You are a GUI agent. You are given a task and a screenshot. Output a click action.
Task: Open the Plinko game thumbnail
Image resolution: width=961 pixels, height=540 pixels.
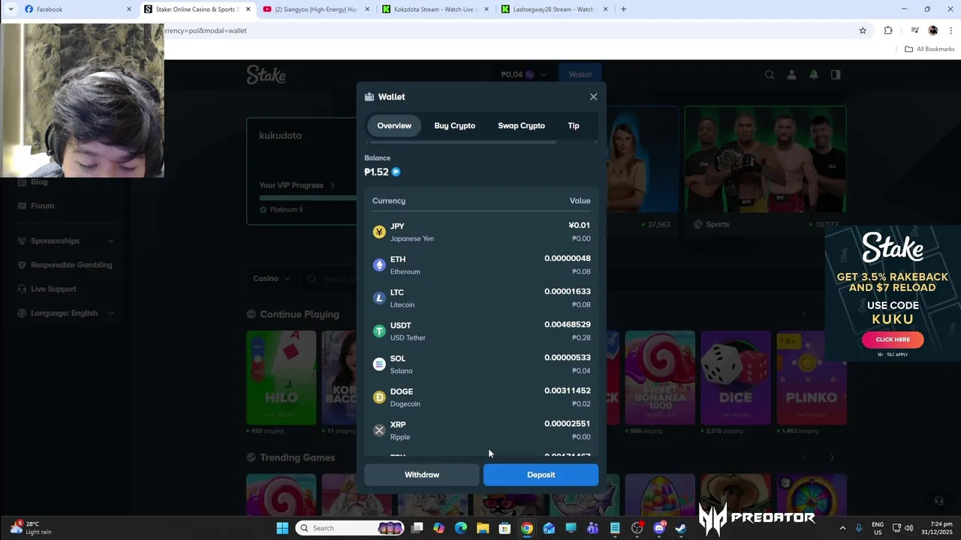(811, 377)
